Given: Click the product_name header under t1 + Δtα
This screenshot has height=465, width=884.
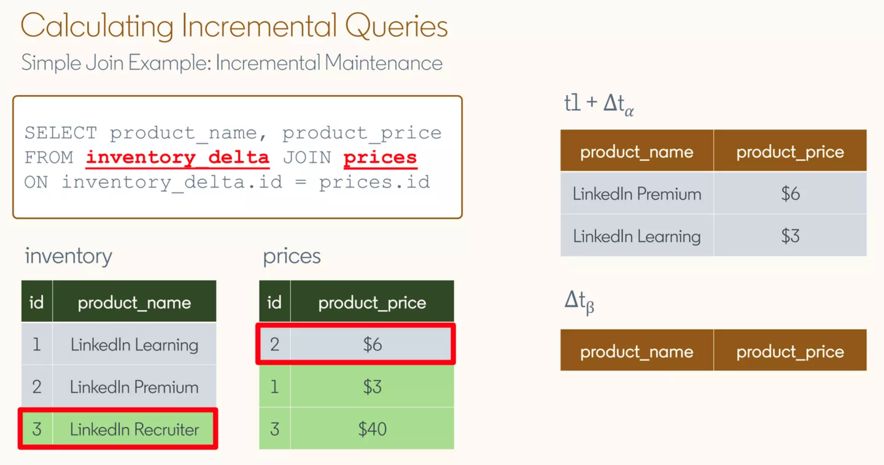Looking at the screenshot, I should (x=637, y=150).
